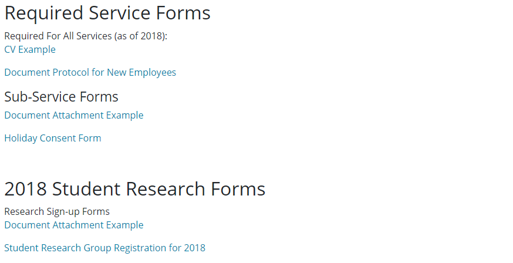Open the CV Example link
Image resolution: width=513 pixels, height=263 pixels.
click(x=30, y=50)
